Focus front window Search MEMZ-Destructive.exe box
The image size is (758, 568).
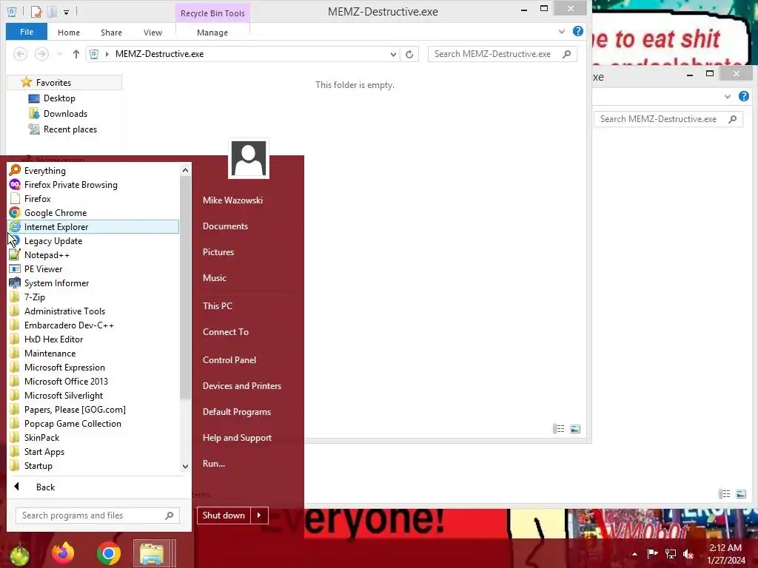[x=503, y=54]
